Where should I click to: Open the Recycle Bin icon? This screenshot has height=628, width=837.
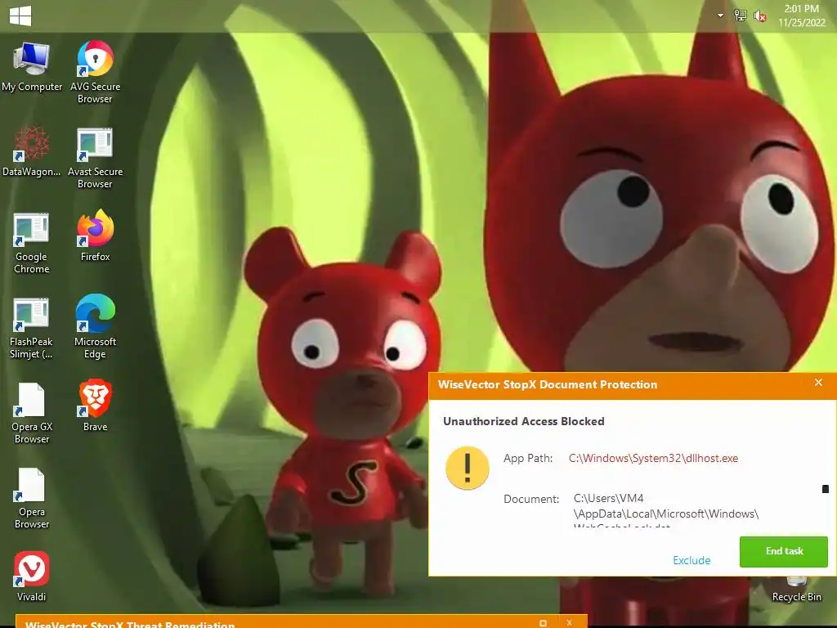796,591
